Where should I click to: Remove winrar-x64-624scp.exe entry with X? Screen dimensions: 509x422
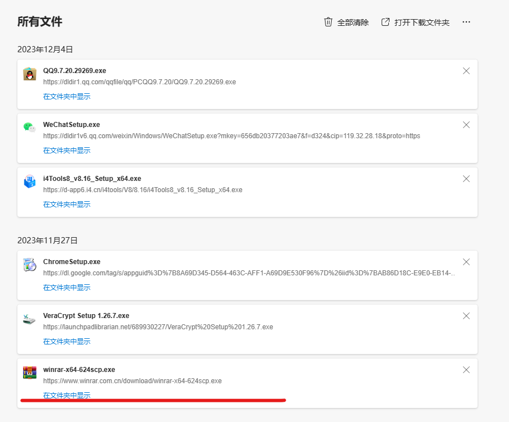[x=466, y=370]
